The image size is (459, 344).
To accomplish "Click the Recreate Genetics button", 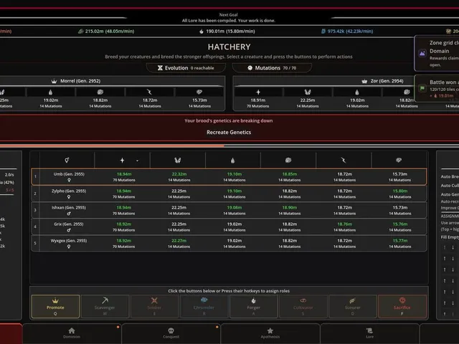I will click(229, 132).
